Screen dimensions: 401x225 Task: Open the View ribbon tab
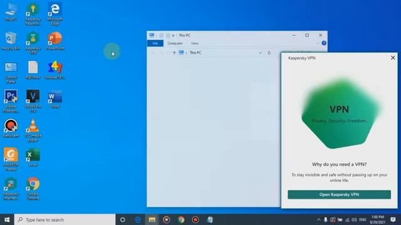[x=195, y=43]
